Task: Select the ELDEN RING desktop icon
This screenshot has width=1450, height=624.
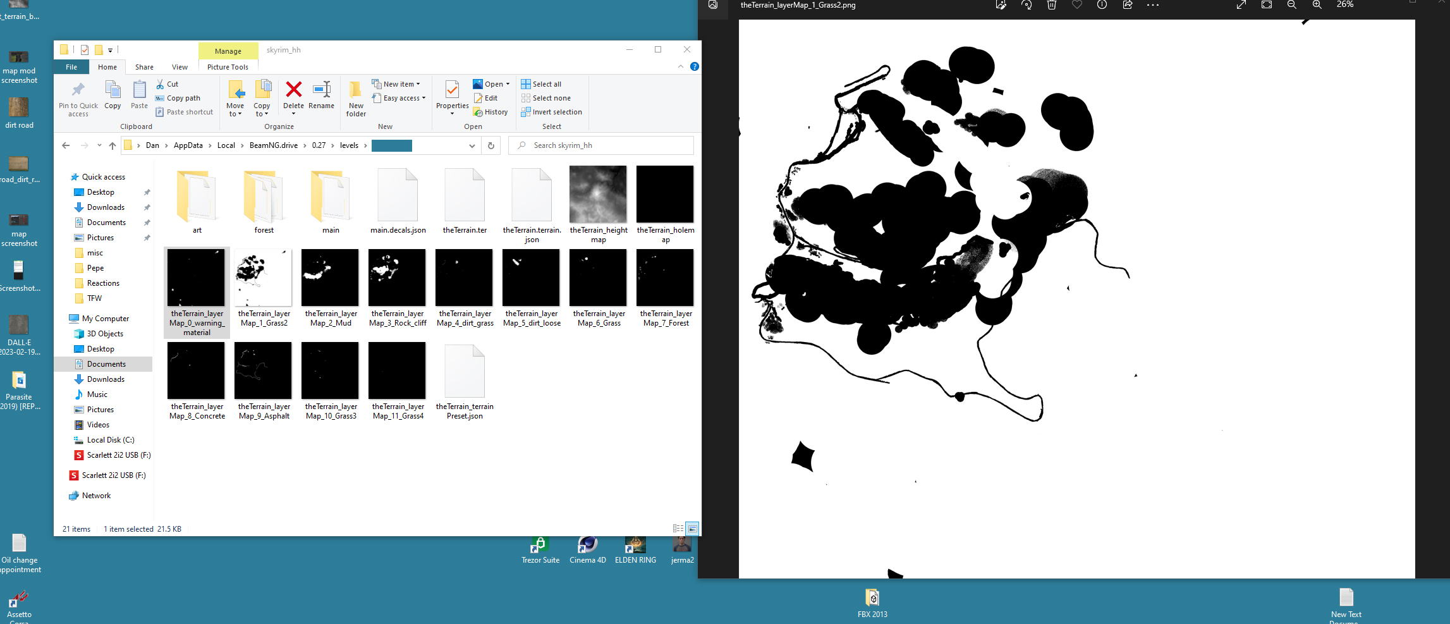Action: click(635, 550)
